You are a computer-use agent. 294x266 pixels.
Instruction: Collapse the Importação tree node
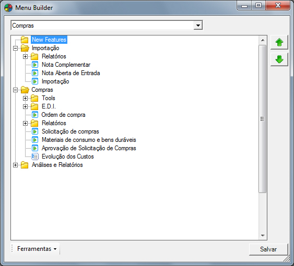coord(15,49)
